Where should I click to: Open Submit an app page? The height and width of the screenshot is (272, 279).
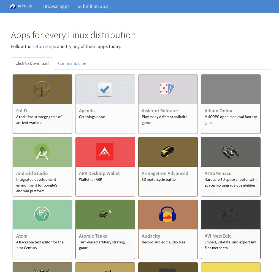[93, 6]
